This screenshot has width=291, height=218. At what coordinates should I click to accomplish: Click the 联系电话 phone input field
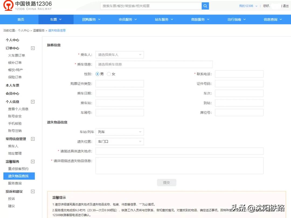click(239, 74)
